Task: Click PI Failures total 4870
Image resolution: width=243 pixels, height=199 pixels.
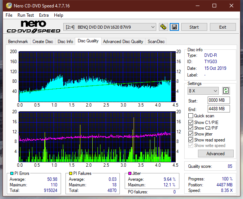Action: [112, 190]
